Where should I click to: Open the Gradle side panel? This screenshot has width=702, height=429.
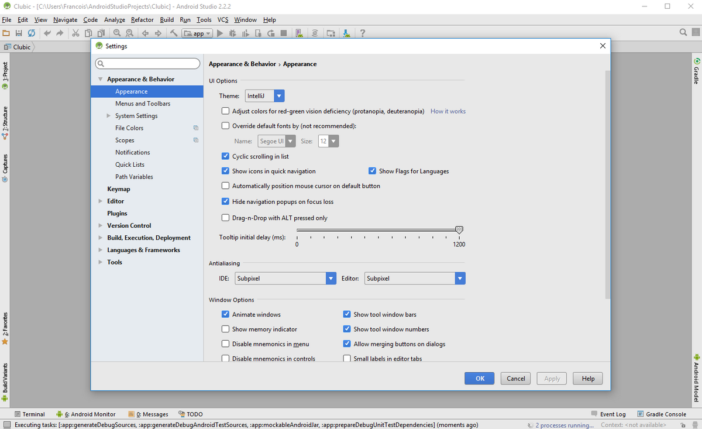tap(697, 71)
